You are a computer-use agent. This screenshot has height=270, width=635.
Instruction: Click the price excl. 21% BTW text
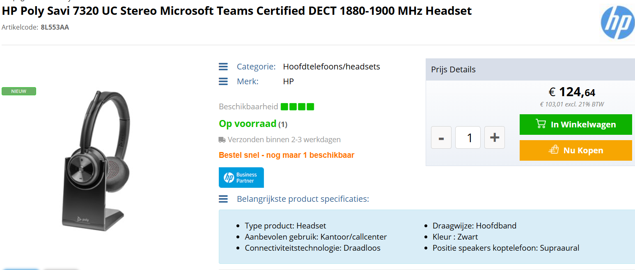pos(572,104)
